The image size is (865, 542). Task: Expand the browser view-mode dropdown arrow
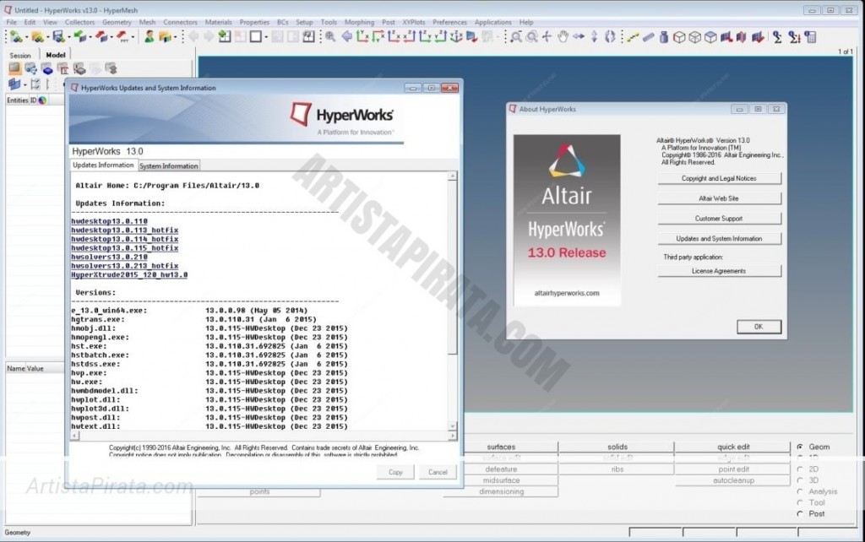(24, 84)
